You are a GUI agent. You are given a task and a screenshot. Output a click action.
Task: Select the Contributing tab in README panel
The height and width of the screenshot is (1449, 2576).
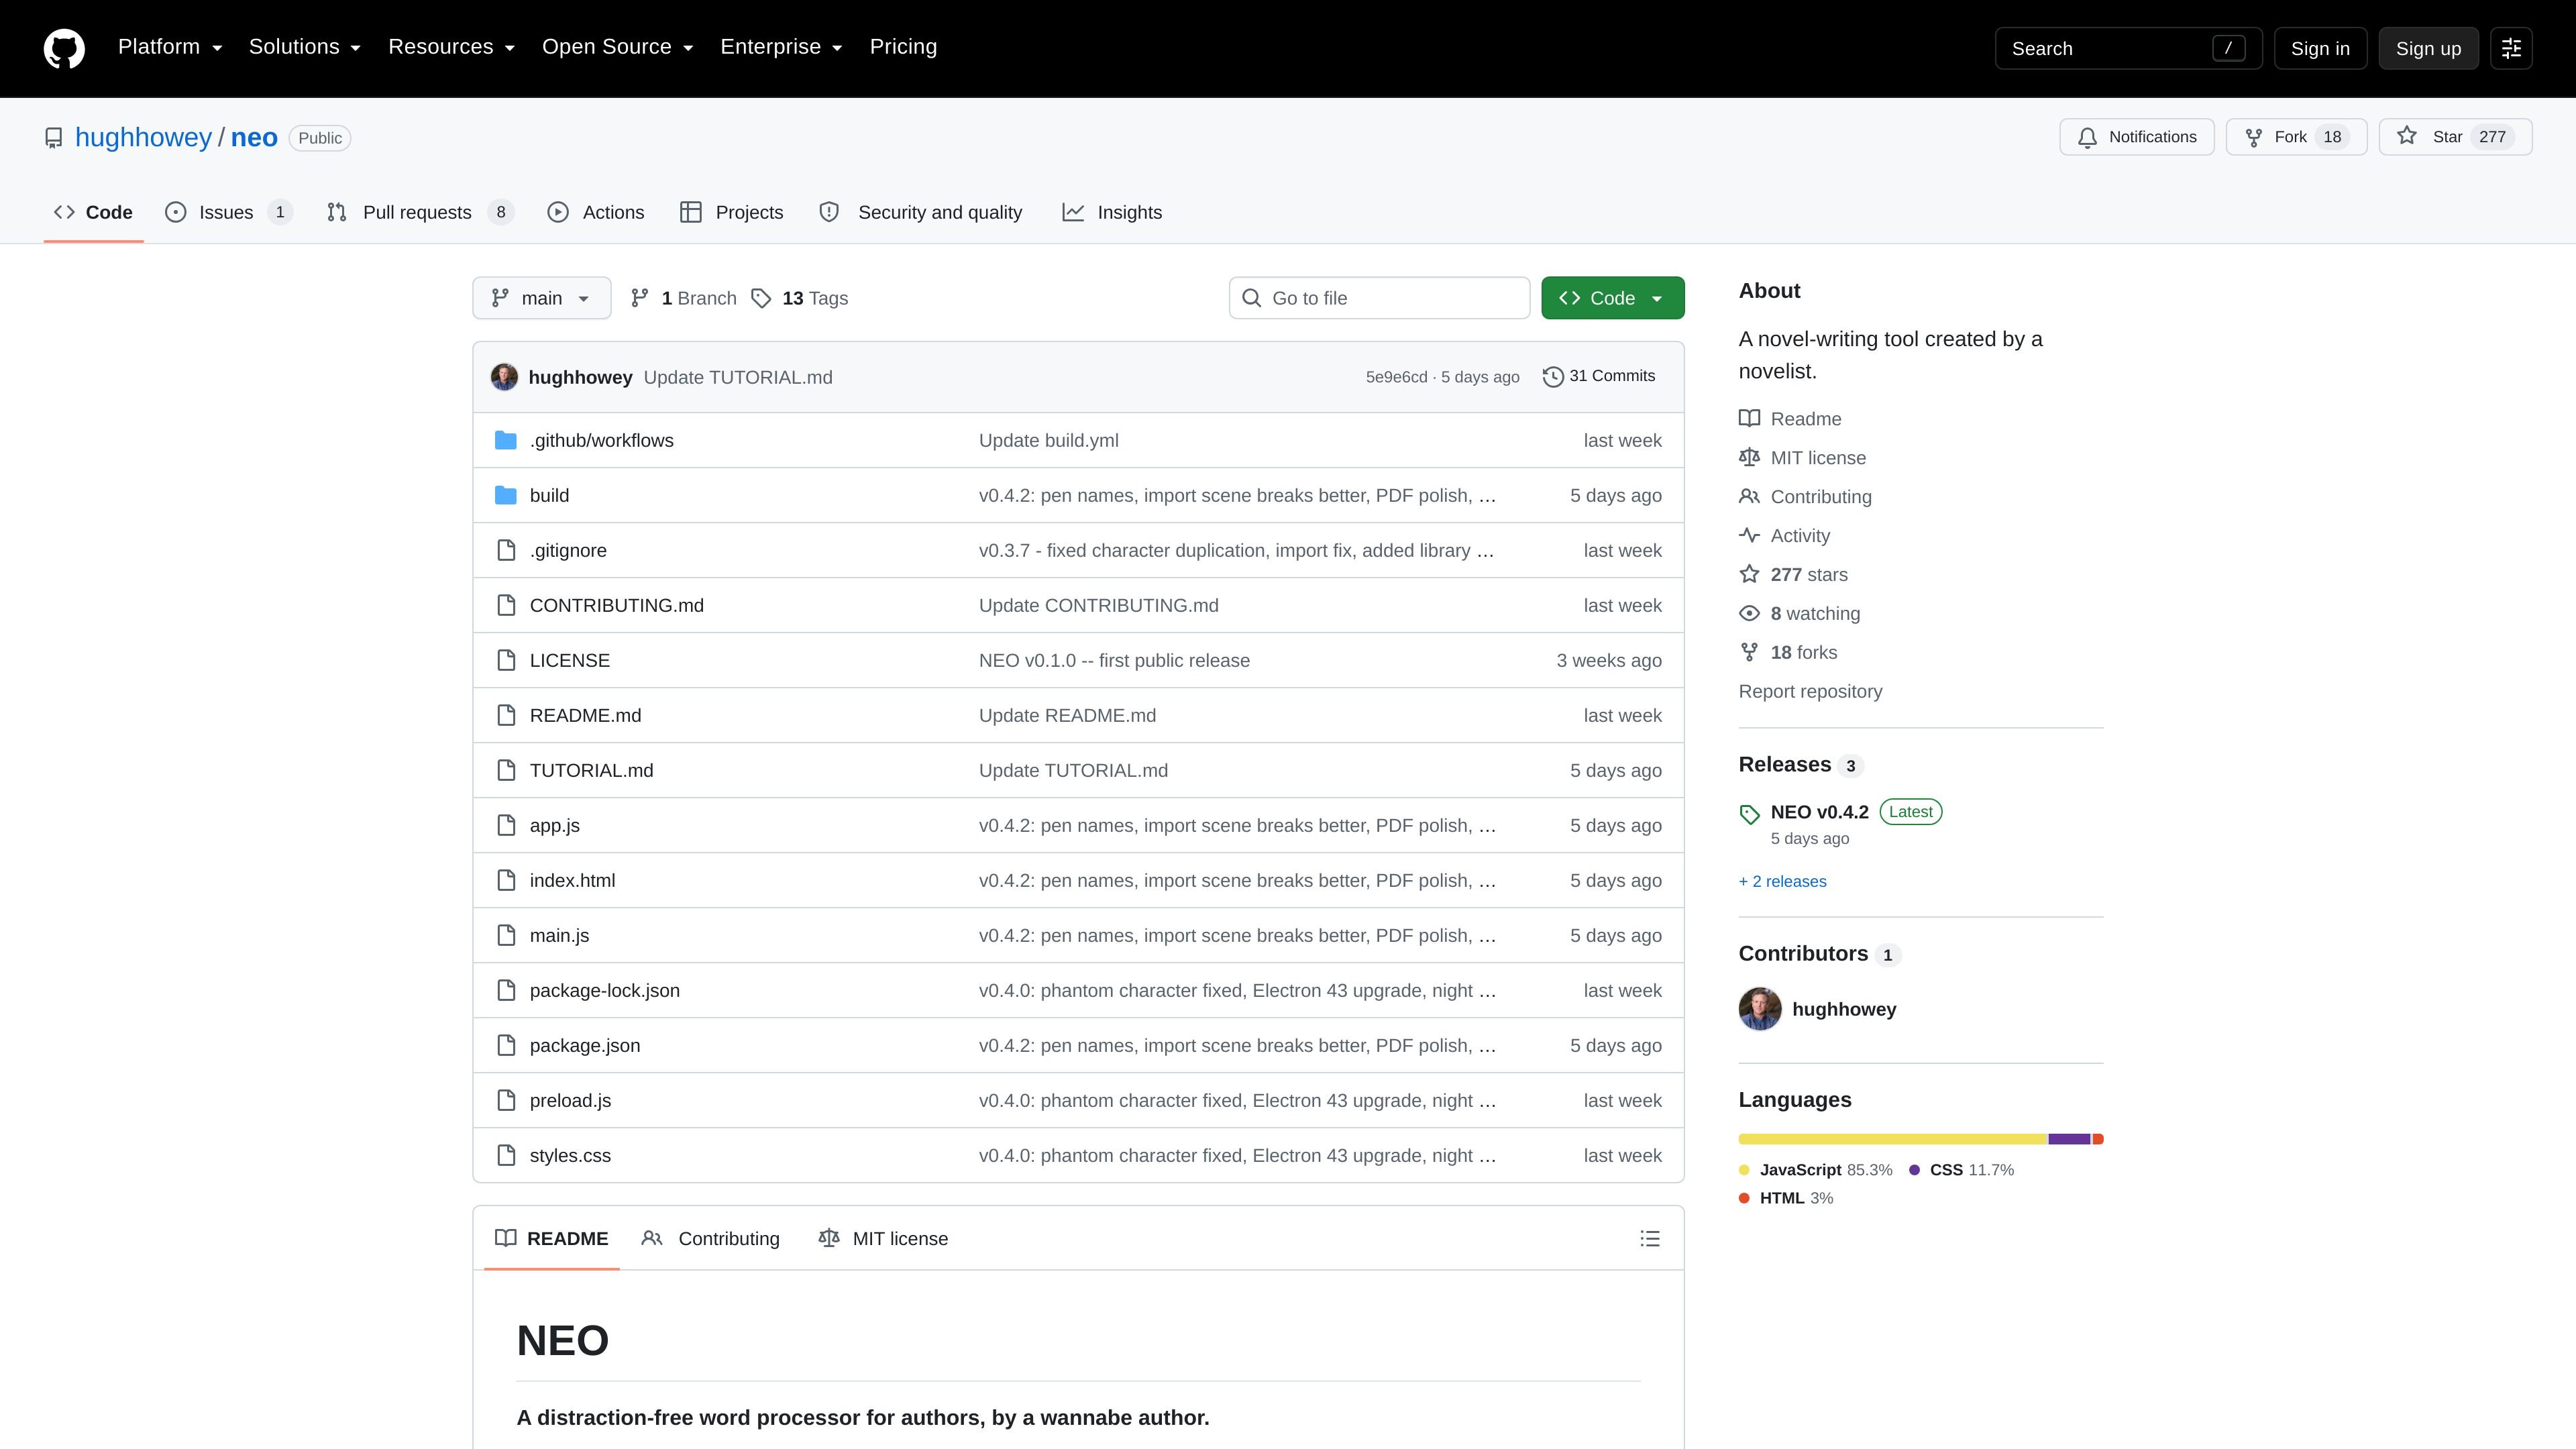tap(711, 1238)
